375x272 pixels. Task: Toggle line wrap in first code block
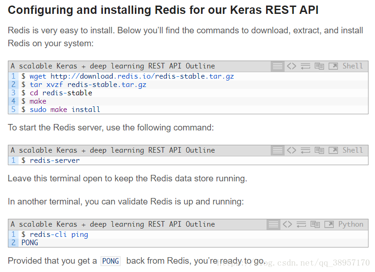(305, 66)
